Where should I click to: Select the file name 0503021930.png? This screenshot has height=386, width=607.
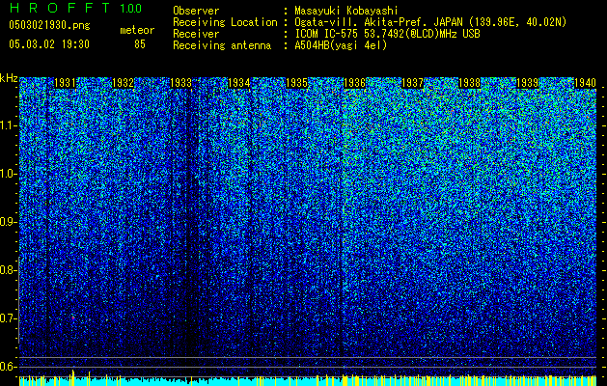[x=49, y=25]
